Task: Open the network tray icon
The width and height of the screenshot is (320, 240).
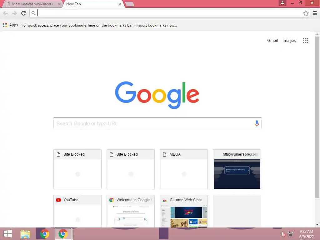Action: (290, 234)
